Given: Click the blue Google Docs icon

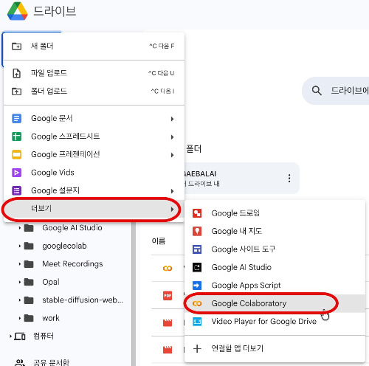Looking at the screenshot, I should 16,118.
